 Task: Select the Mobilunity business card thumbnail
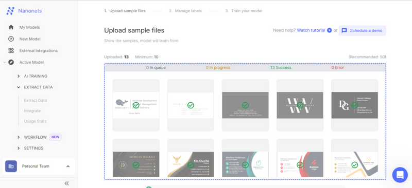[x=136, y=105]
